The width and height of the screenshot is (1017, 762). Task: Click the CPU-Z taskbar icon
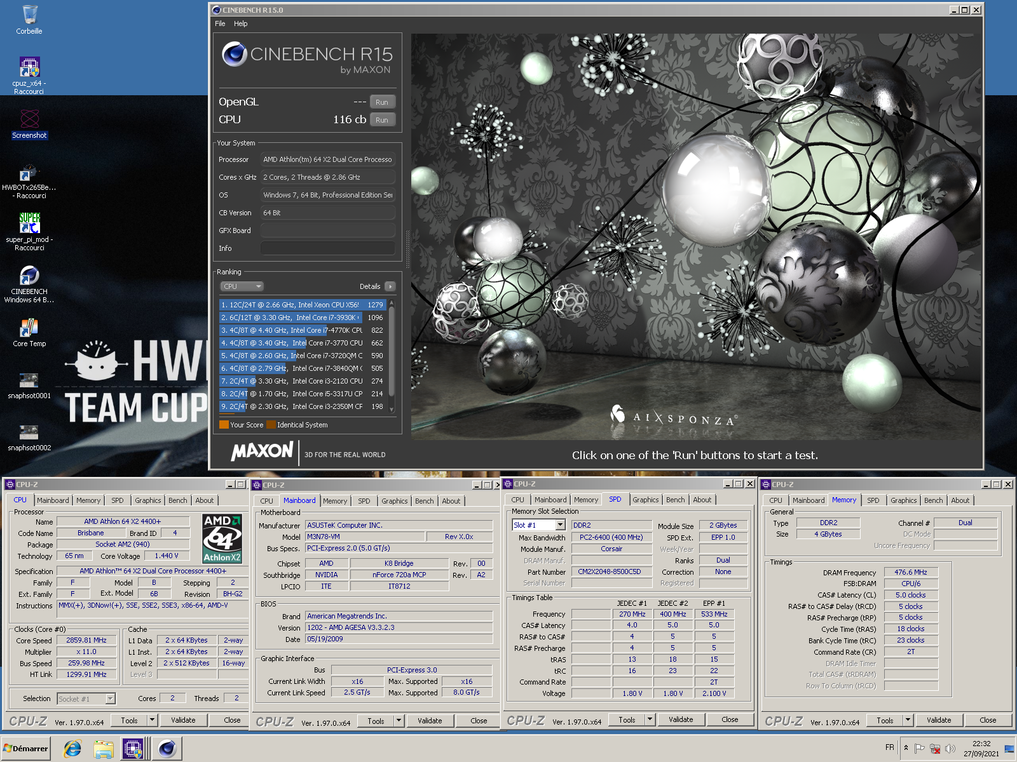point(133,749)
